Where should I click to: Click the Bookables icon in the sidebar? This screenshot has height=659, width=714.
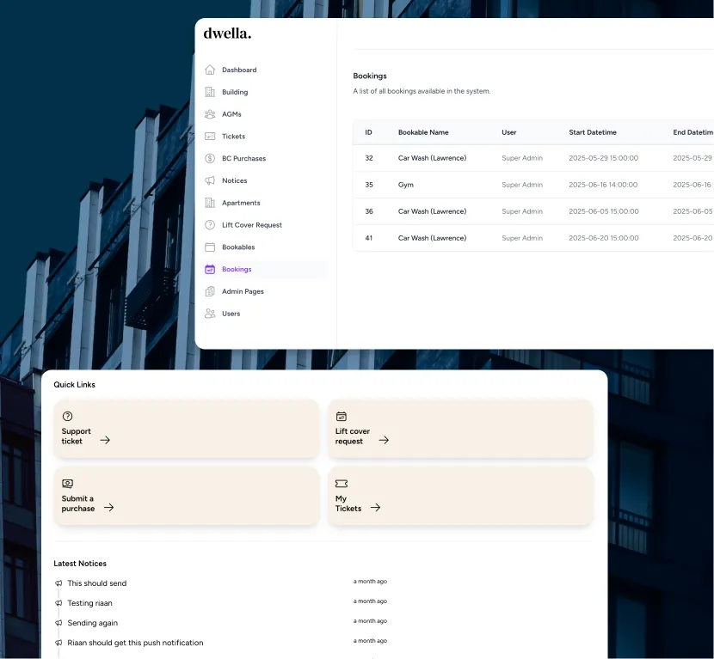click(x=209, y=247)
